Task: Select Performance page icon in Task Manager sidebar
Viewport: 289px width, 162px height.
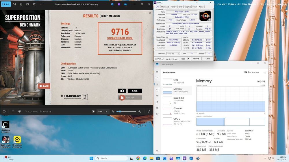Action: click(157, 84)
